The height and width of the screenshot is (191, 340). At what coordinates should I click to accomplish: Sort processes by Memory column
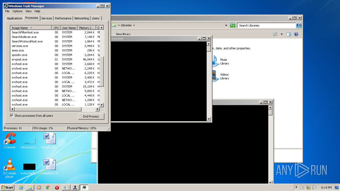[x=87, y=28]
